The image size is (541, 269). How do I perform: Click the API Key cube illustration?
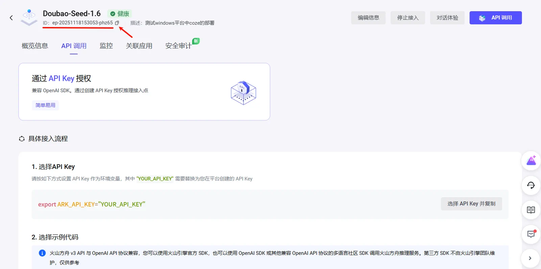click(243, 93)
